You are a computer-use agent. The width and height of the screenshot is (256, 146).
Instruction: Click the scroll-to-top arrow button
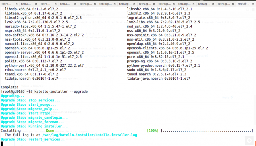249,140
